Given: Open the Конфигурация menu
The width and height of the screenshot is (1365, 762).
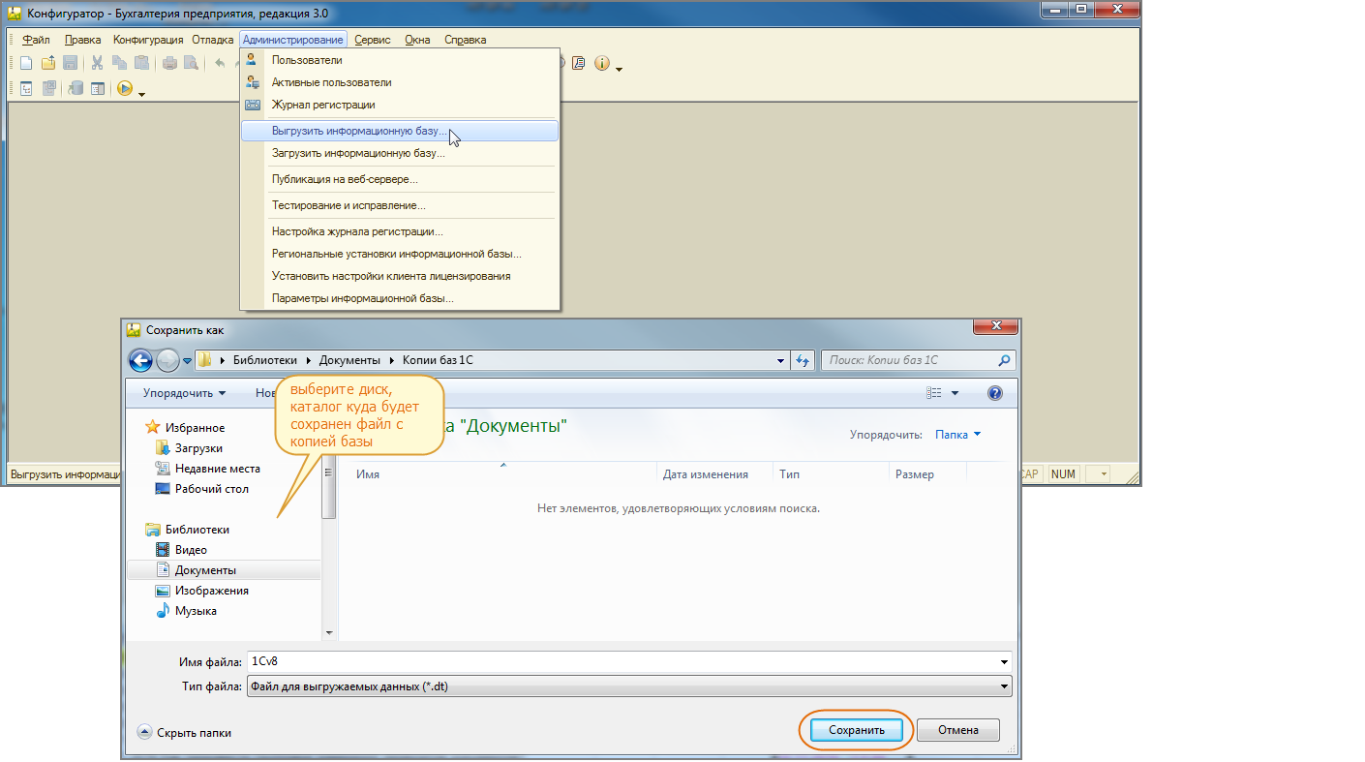Looking at the screenshot, I should [147, 40].
